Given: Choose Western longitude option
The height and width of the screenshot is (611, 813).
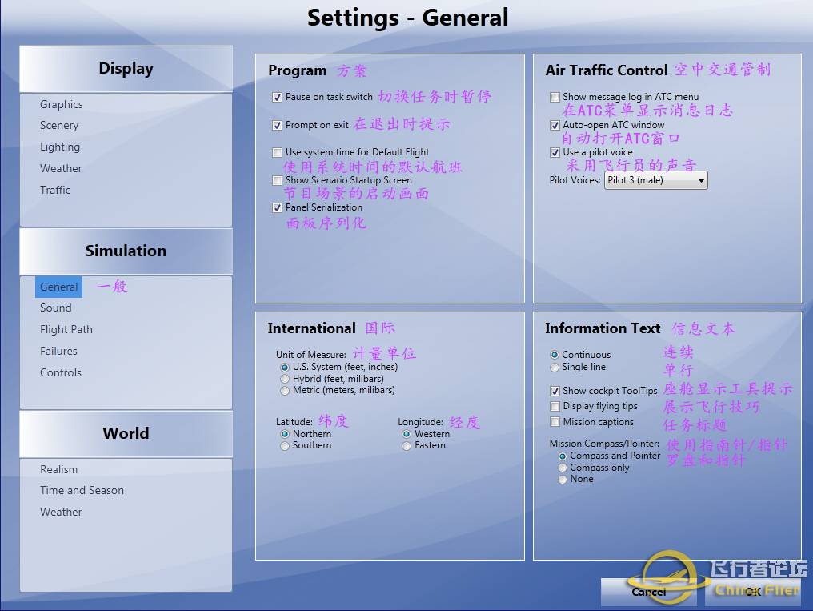Looking at the screenshot, I should coord(406,434).
